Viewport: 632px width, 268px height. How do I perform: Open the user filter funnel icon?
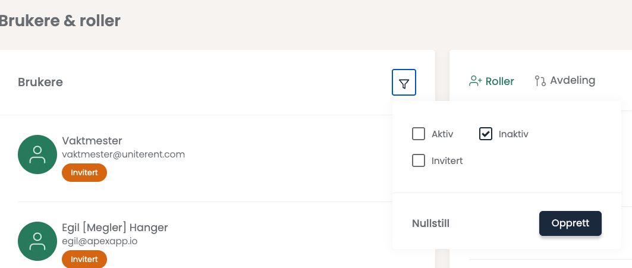pyautogui.click(x=404, y=83)
